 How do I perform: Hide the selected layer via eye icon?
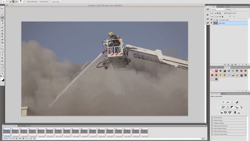(x=212, y=23)
